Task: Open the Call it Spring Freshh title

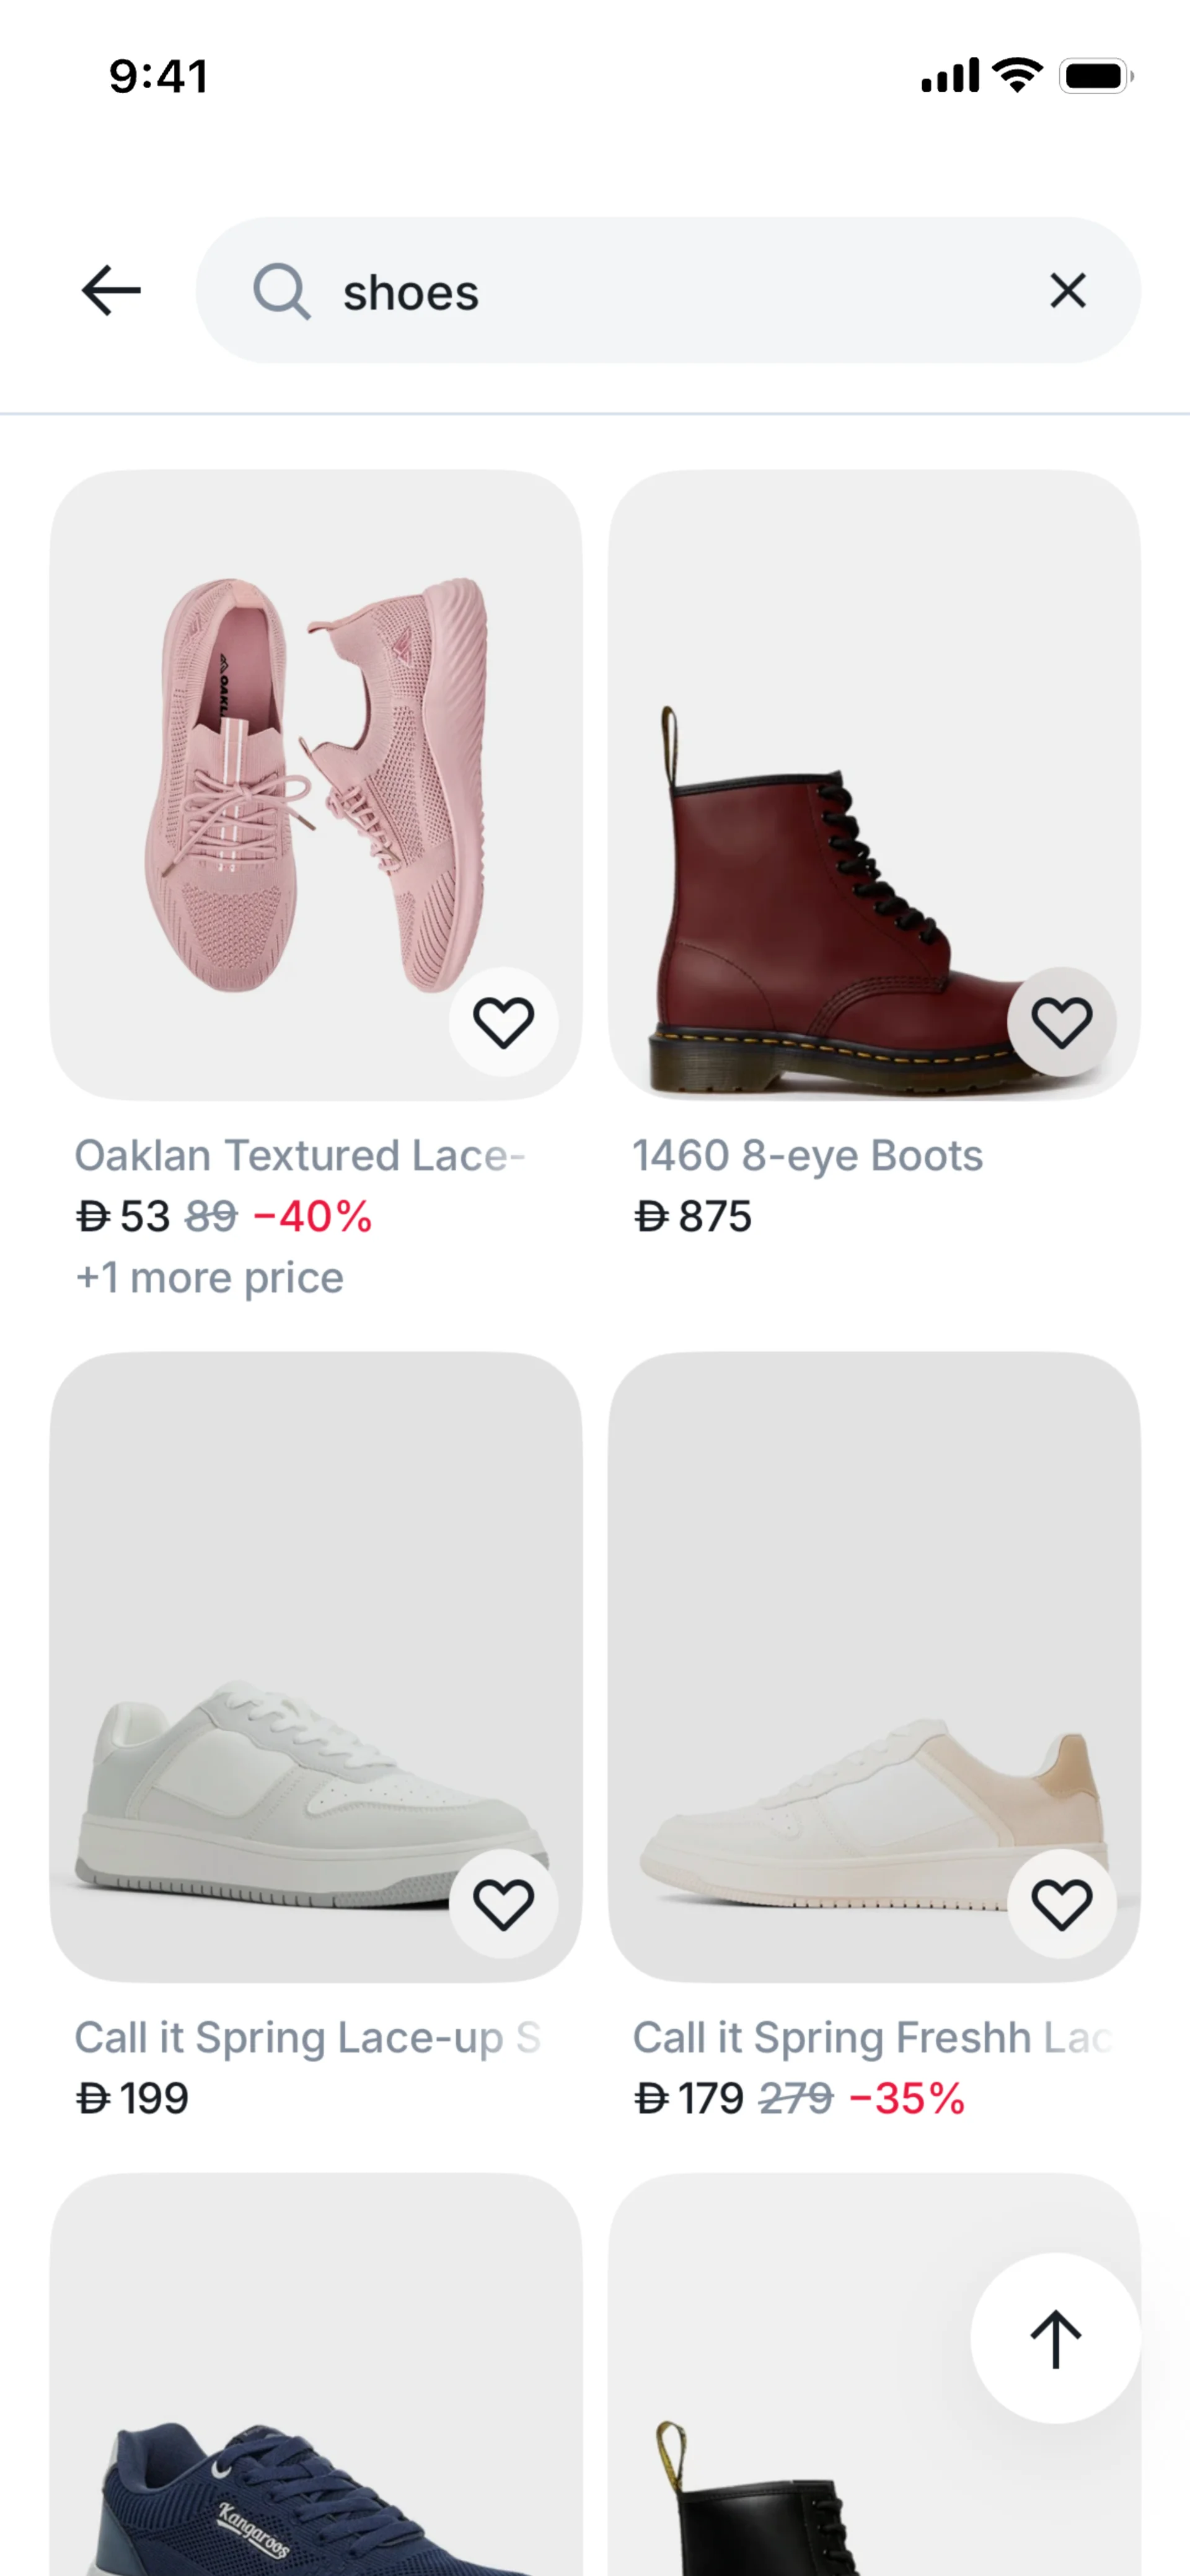Action: click(872, 2037)
